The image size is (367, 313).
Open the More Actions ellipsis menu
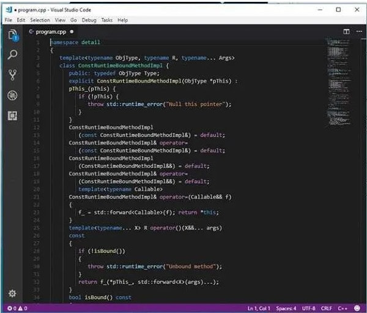[x=359, y=31]
